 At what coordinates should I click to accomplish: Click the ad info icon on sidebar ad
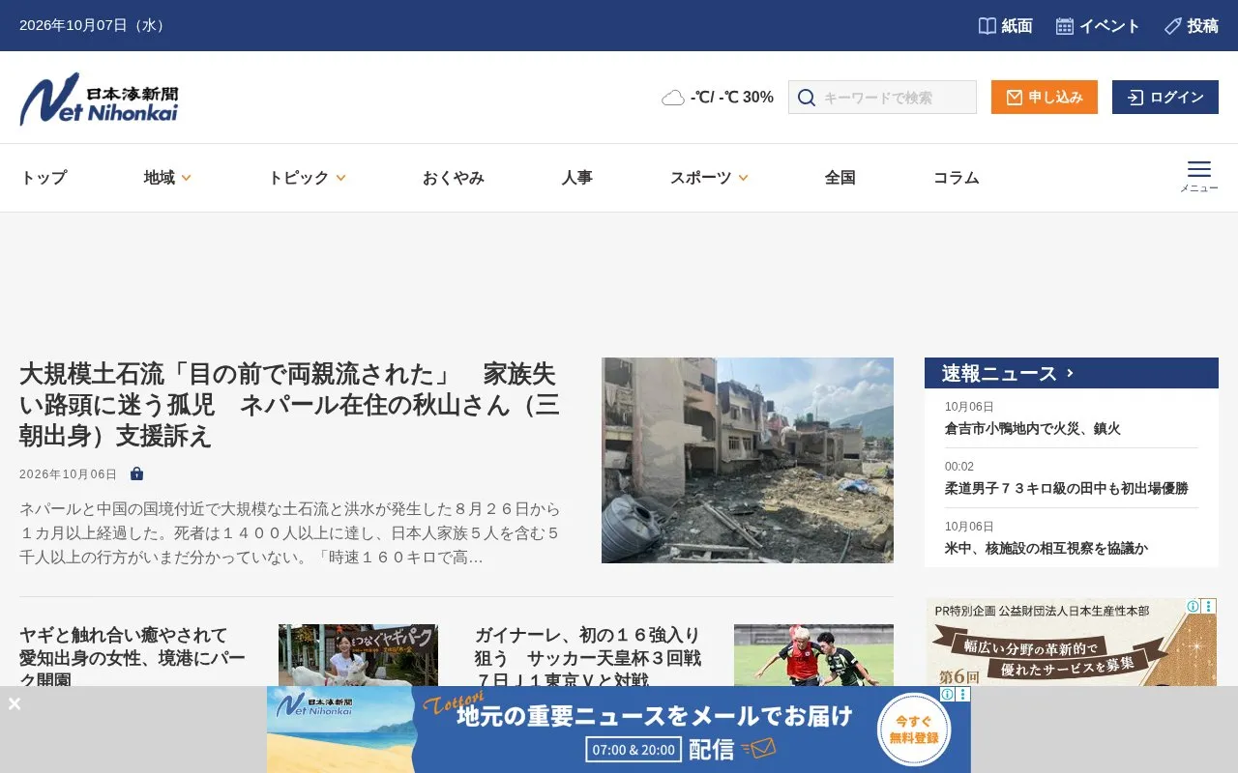[x=1194, y=606]
